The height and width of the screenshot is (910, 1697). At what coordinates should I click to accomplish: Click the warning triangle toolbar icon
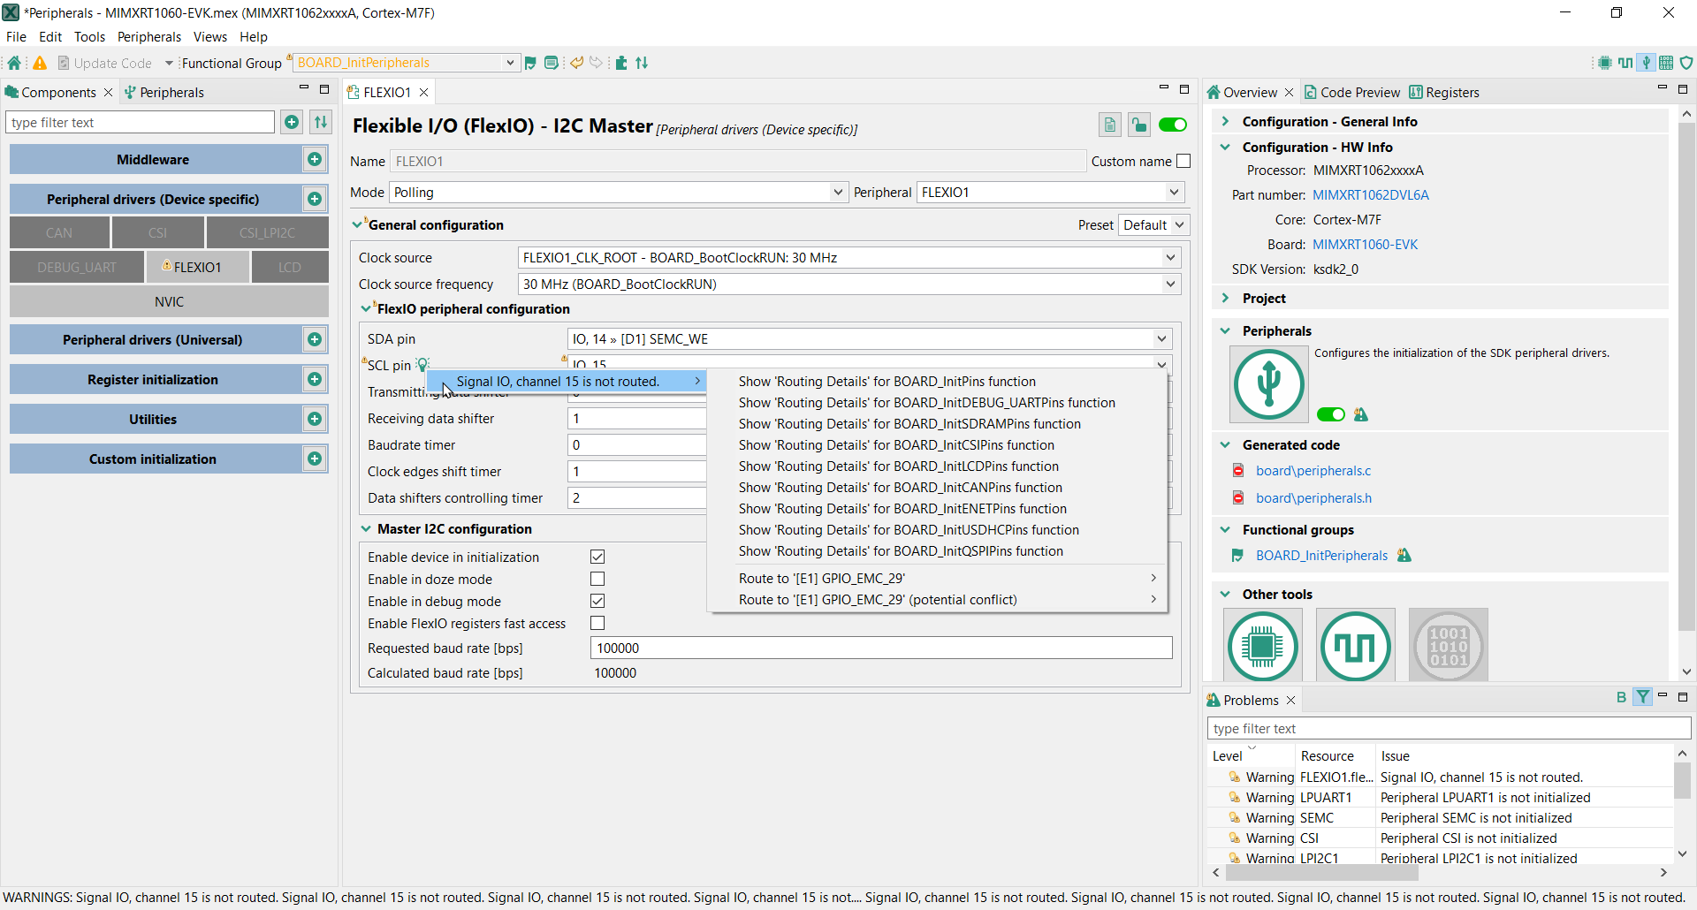(x=40, y=63)
